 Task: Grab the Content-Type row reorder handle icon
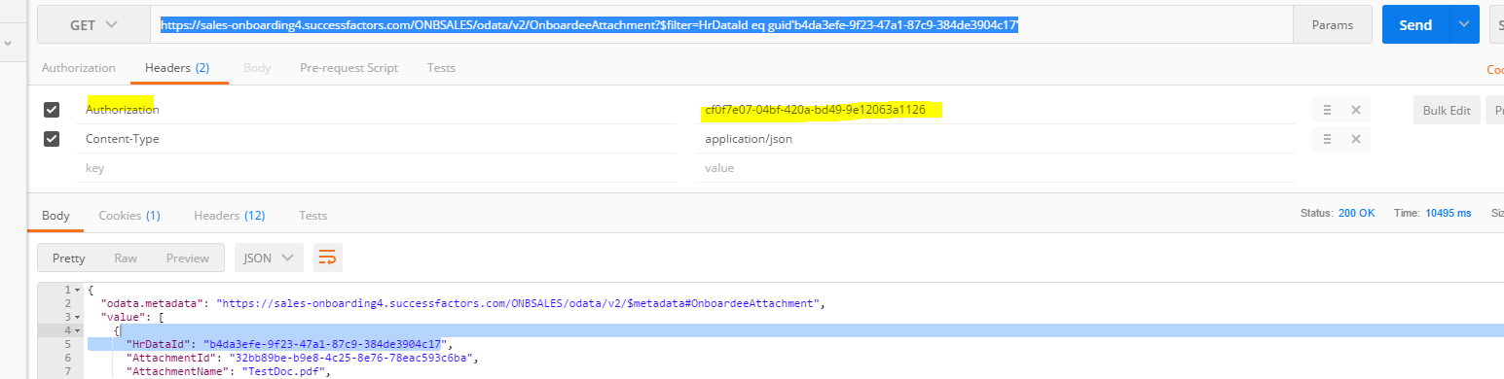tap(1326, 139)
